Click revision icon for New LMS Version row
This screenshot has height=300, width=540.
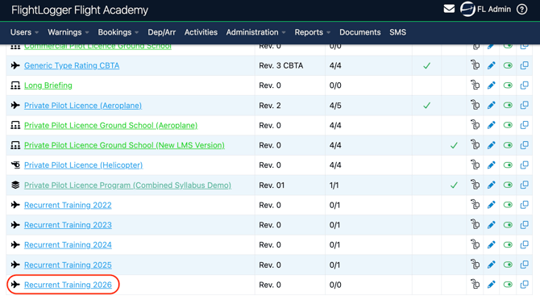click(x=476, y=144)
